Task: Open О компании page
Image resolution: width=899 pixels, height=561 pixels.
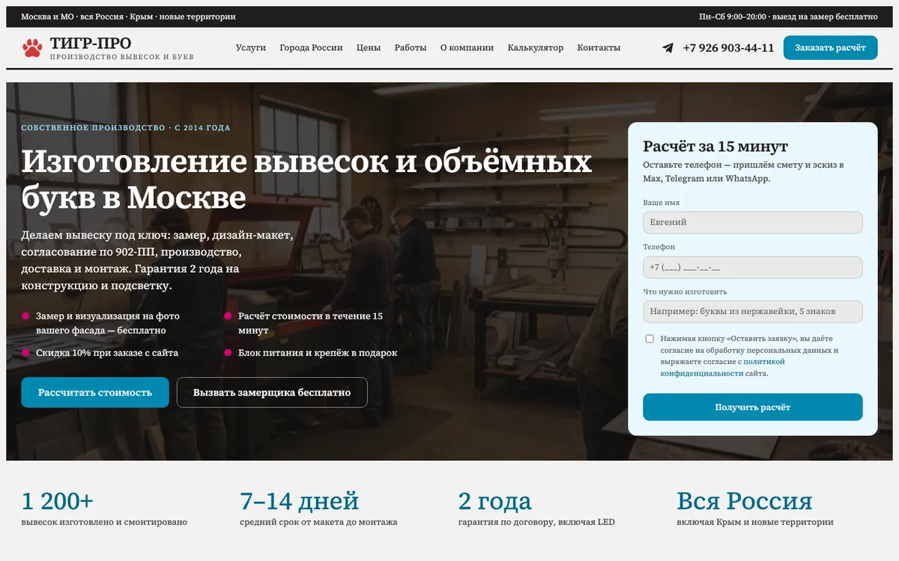Action: (x=467, y=48)
